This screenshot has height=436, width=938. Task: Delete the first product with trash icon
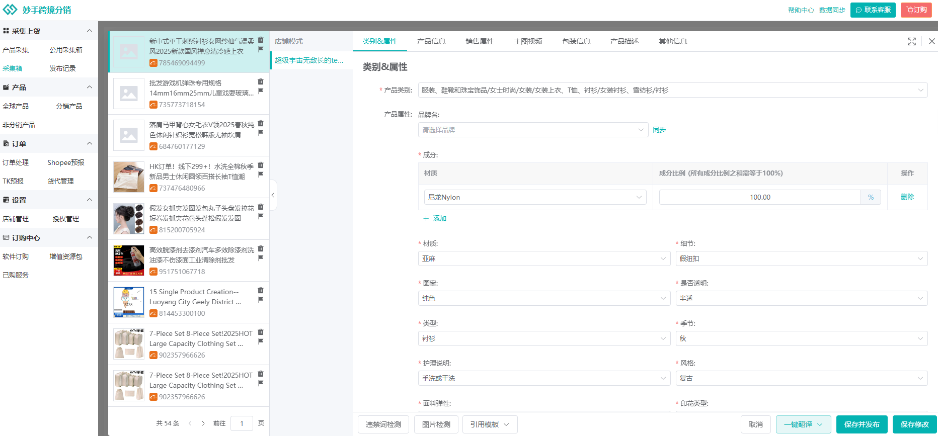tap(261, 40)
